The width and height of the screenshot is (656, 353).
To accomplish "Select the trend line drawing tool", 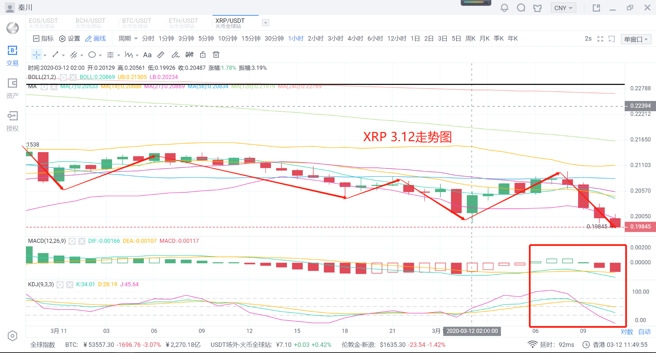I will 55,55.
